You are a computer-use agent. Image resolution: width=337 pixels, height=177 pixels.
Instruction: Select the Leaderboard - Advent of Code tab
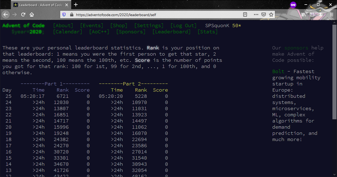point(41,5)
